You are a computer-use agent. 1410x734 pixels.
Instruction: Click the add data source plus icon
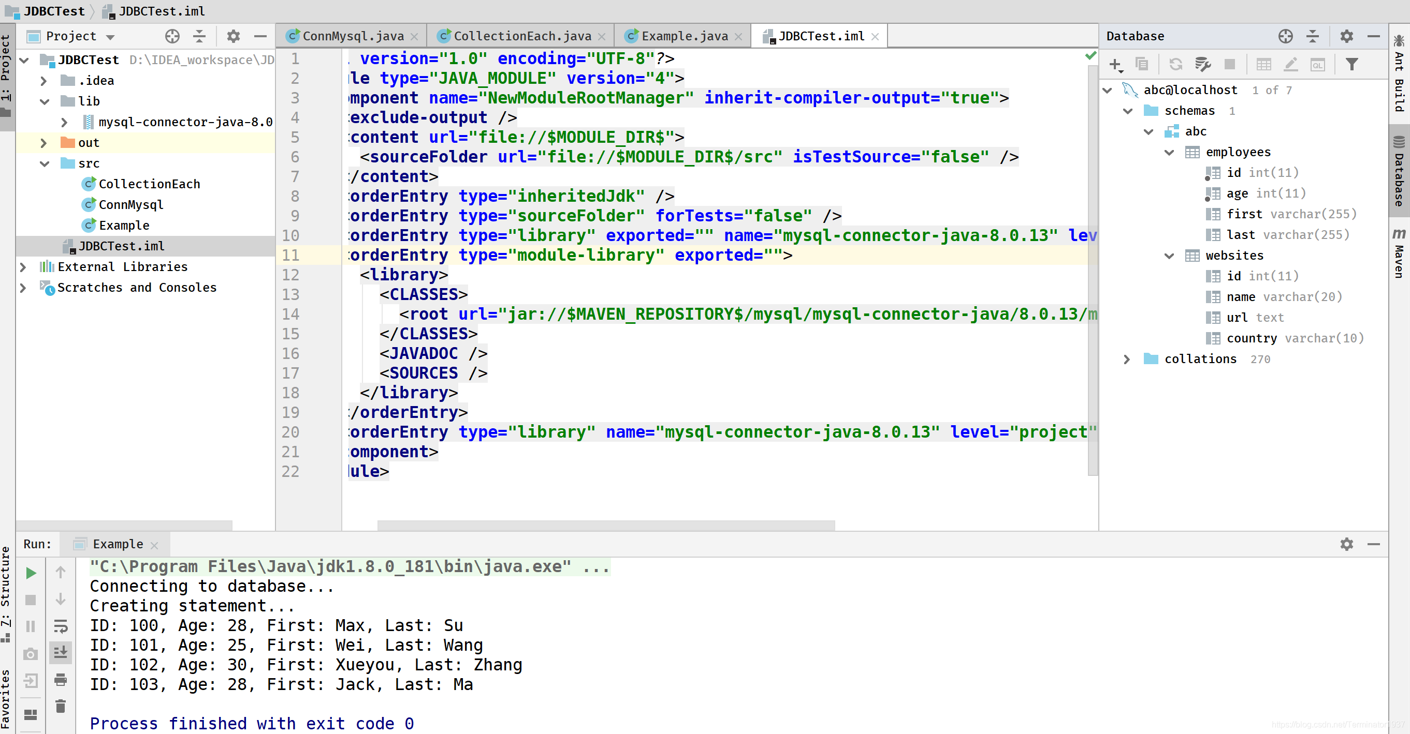[x=1114, y=65]
